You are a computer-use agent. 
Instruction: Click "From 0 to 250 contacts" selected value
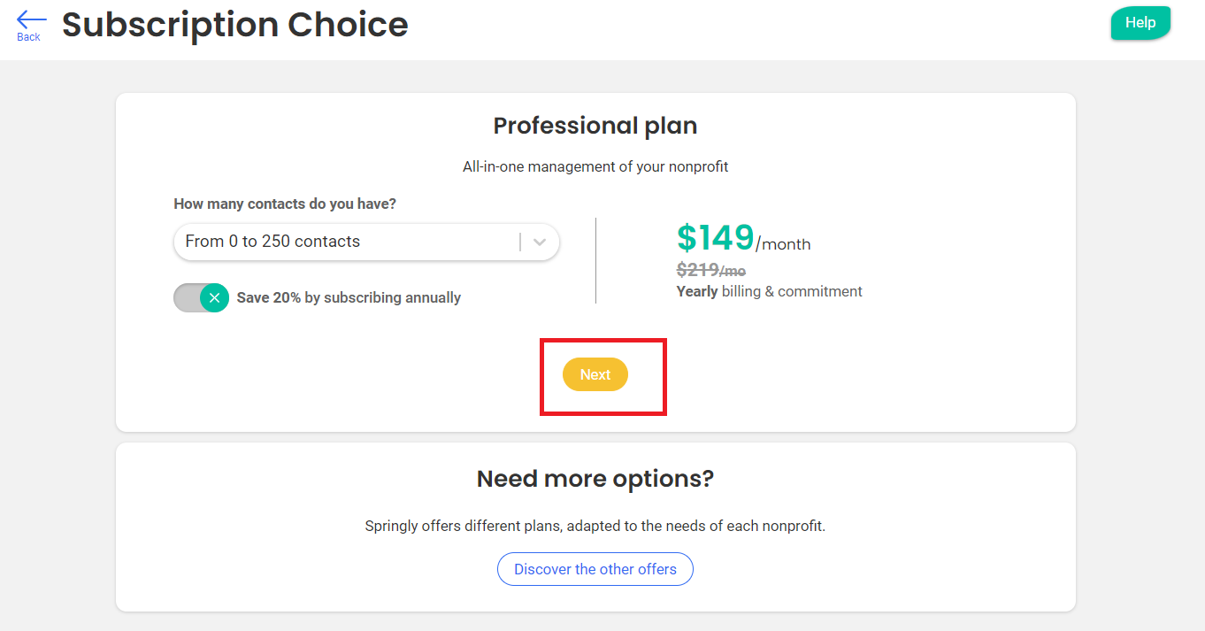(x=272, y=242)
